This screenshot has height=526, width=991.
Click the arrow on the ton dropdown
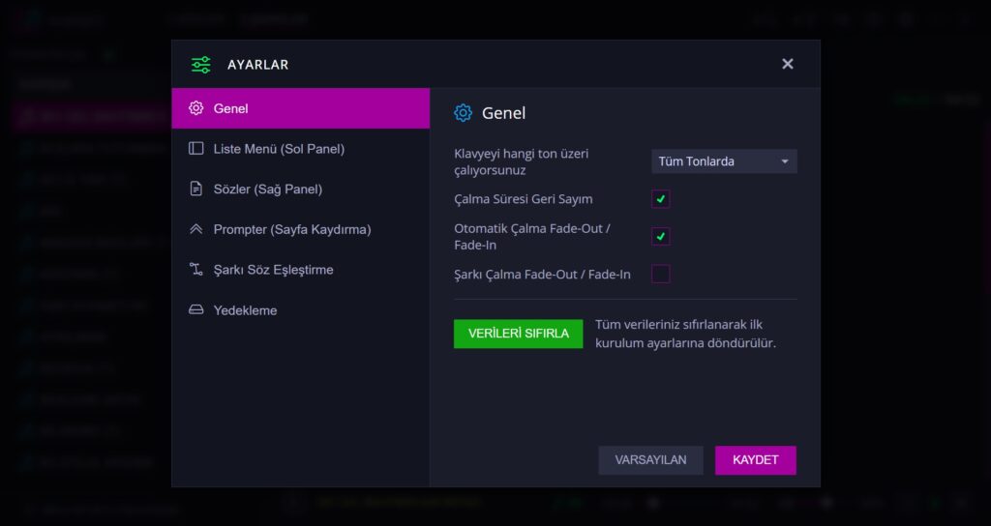coord(784,161)
